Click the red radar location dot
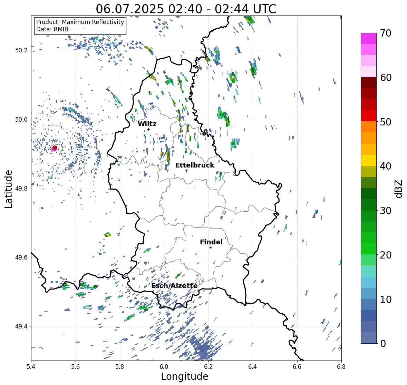This screenshot has height=385, width=407. pos(55,148)
